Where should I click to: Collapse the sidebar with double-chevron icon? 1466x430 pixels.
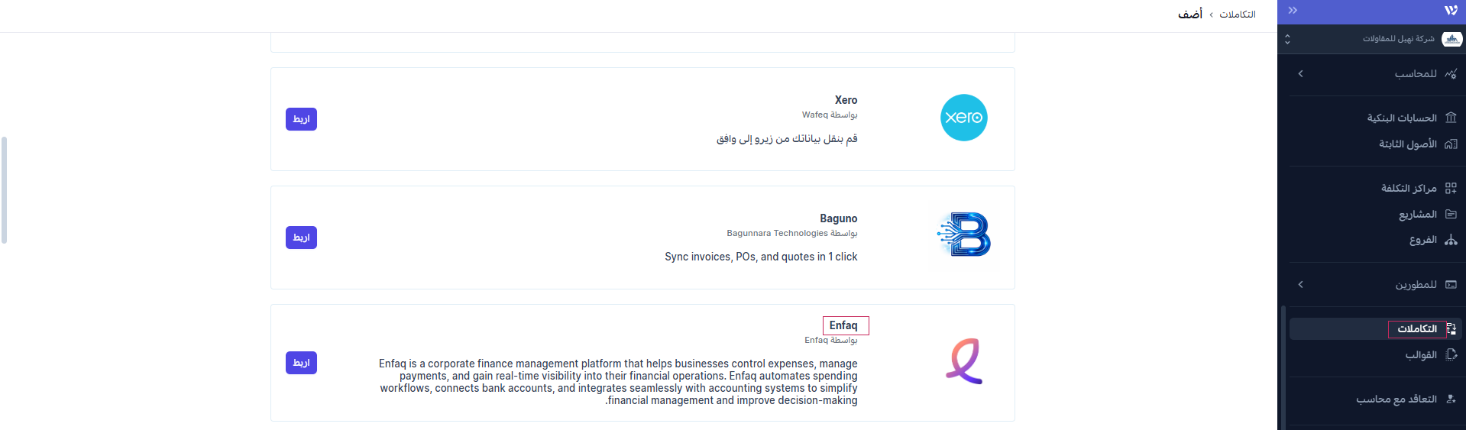[x=1293, y=10]
